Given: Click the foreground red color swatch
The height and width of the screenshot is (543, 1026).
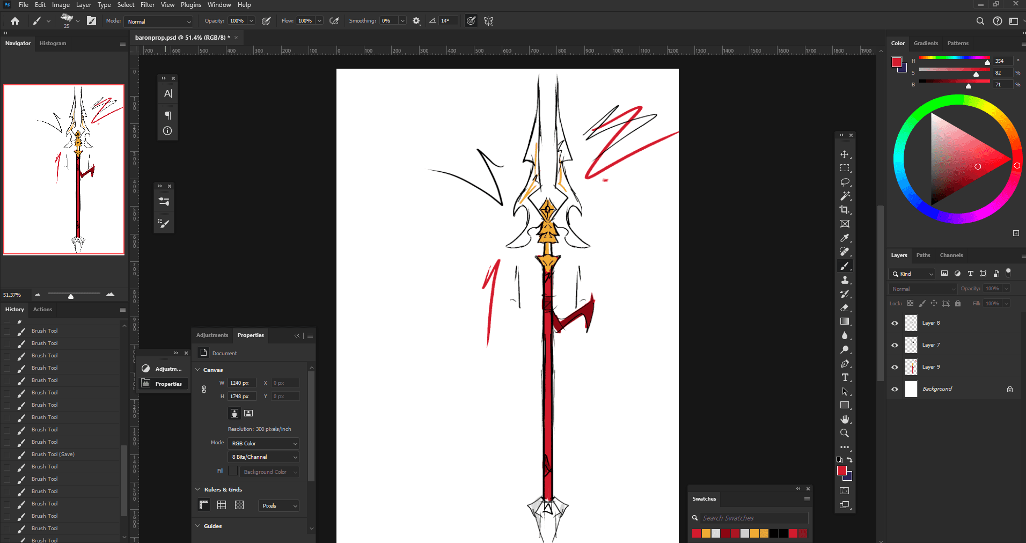Looking at the screenshot, I should click(x=841, y=471).
